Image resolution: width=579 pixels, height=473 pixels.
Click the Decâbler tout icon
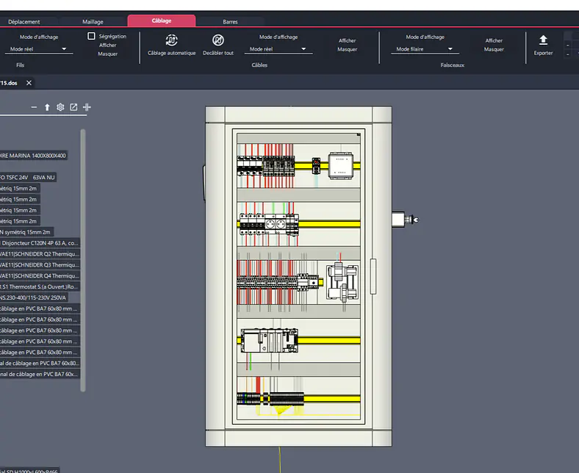(218, 40)
